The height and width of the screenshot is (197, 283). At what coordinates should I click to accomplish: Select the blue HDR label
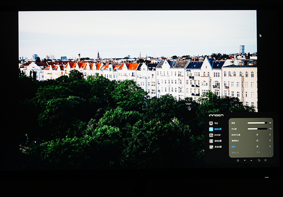(233, 146)
